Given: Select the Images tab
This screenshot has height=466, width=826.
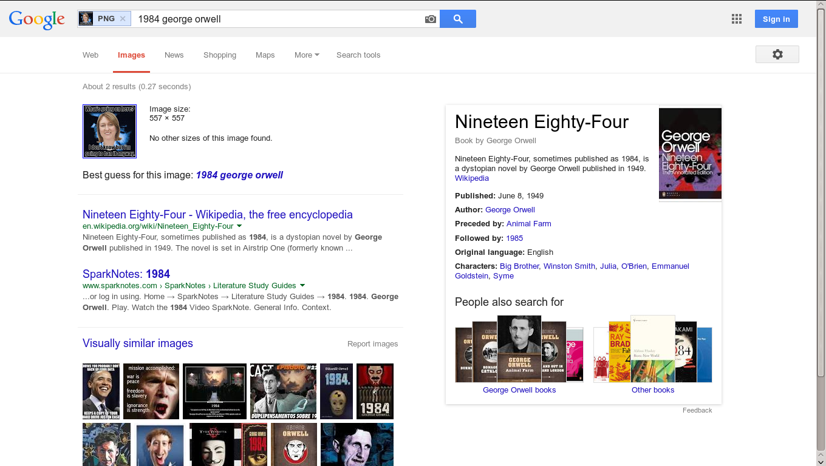Looking at the screenshot, I should click(x=131, y=55).
